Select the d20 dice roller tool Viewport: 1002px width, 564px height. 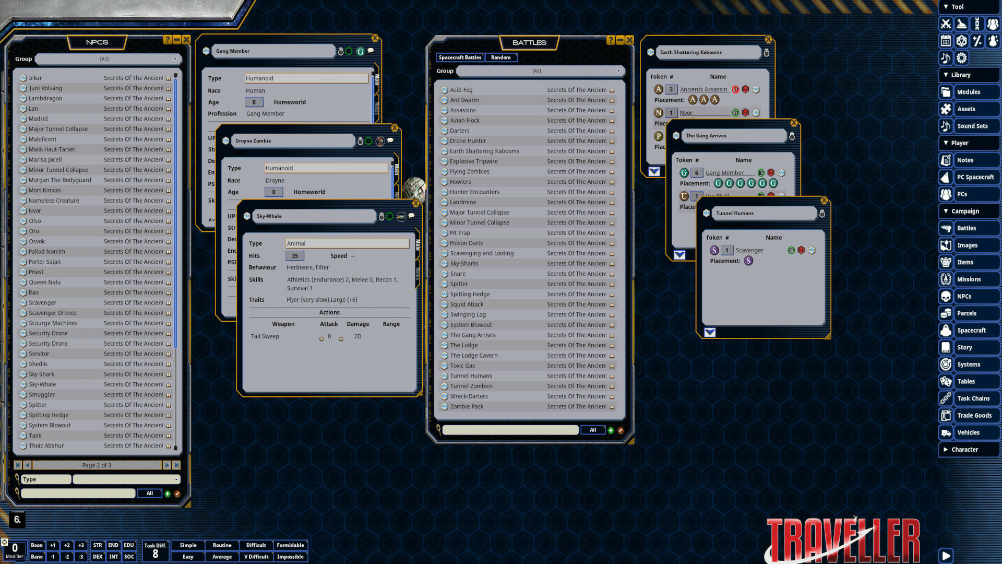[962, 41]
